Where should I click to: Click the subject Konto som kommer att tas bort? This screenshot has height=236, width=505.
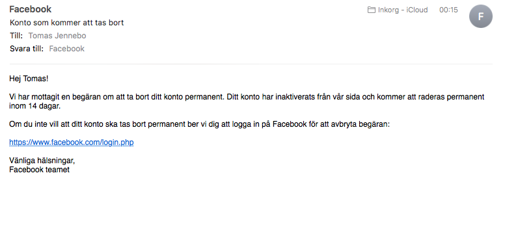click(x=66, y=23)
